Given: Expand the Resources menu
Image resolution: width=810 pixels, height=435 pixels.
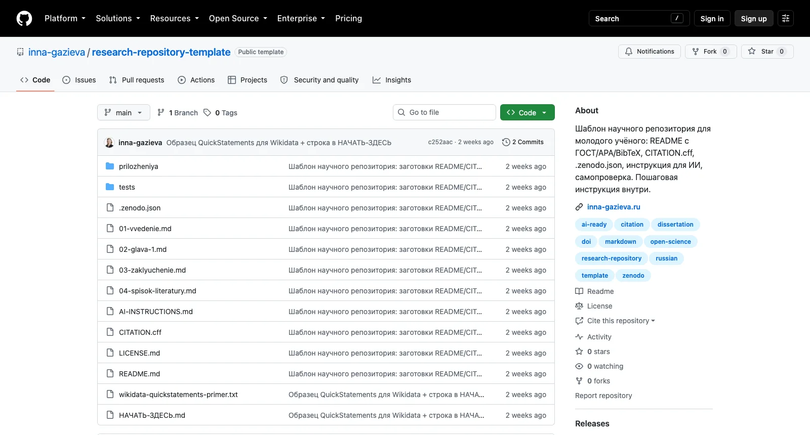Looking at the screenshot, I should [x=175, y=18].
